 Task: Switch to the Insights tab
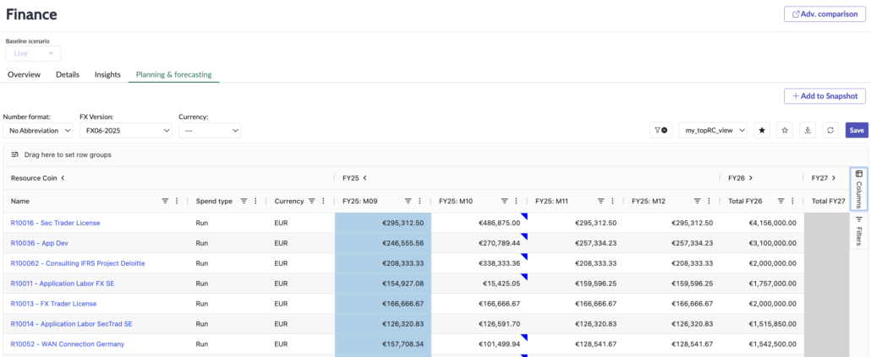point(107,74)
